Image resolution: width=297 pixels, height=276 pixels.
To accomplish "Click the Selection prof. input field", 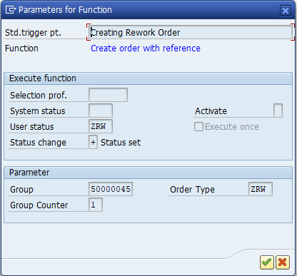I will coord(108,95).
